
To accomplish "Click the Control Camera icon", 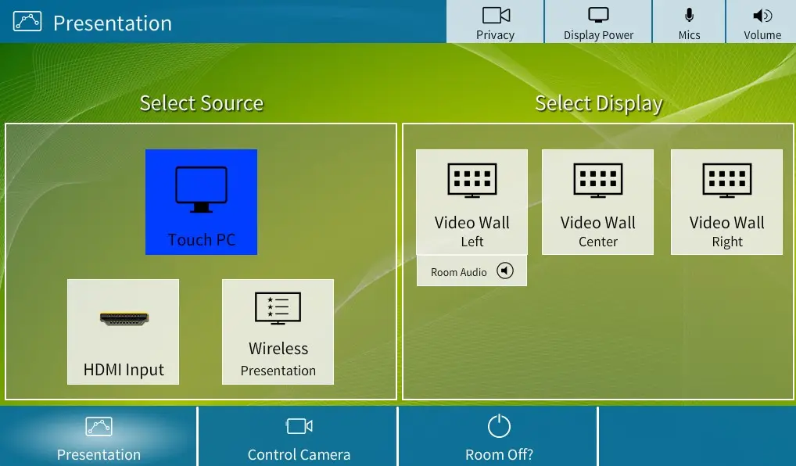I will 299,426.
